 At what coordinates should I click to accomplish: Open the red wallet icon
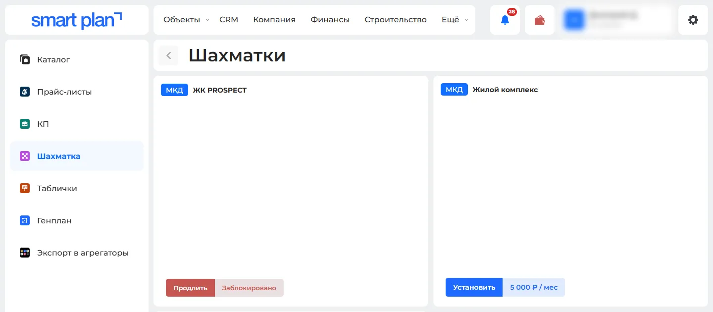(540, 20)
